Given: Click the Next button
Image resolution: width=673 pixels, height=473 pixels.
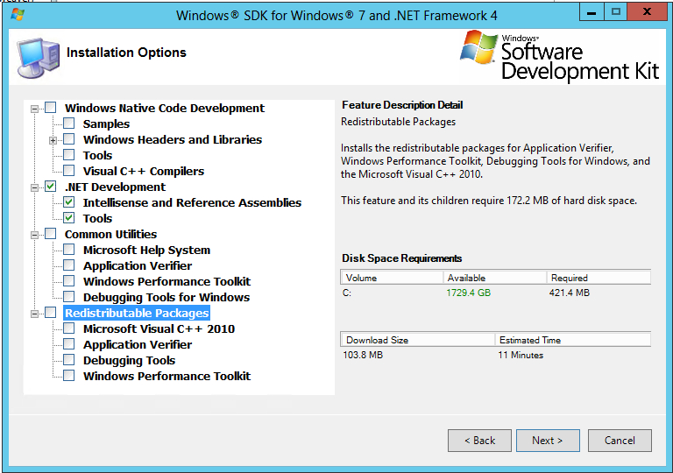Looking at the screenshot, I should point(548,441).
